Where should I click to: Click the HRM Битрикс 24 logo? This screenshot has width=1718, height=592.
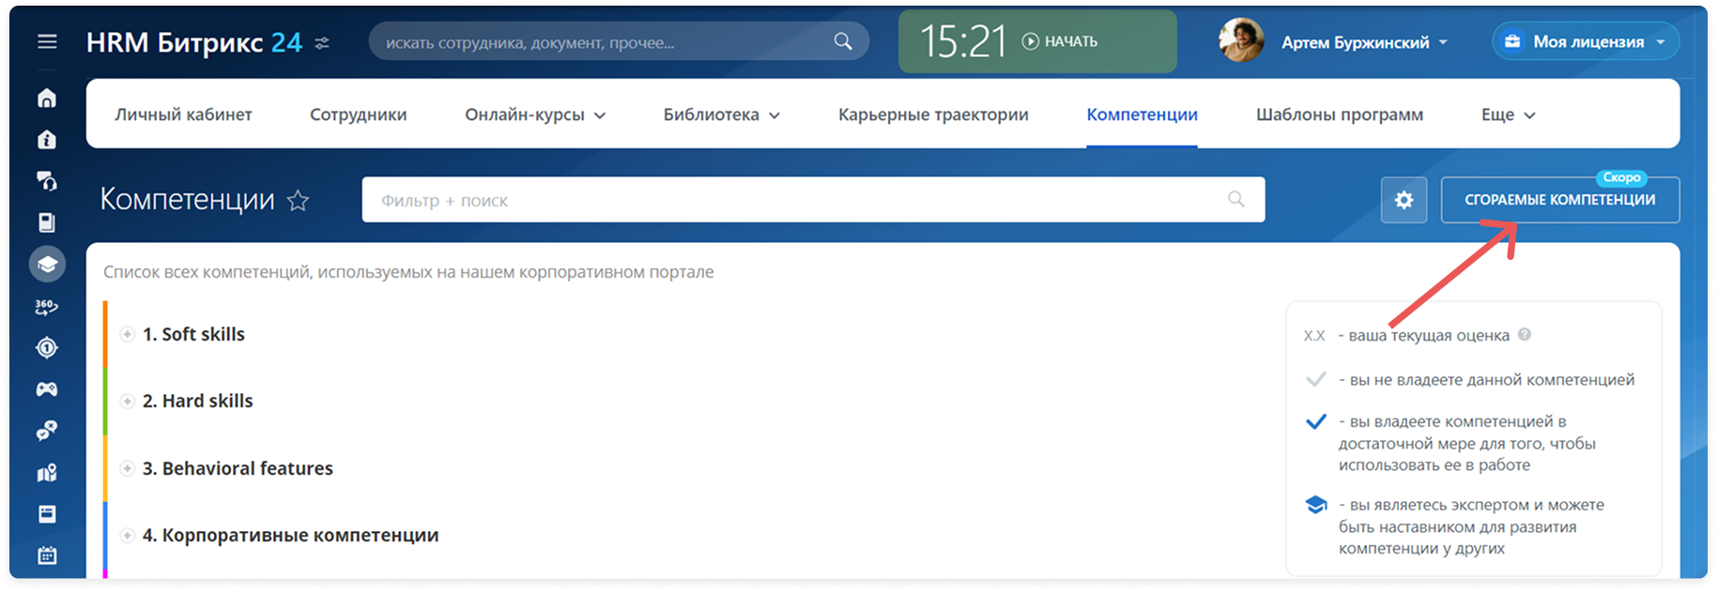[x=193, y=42]
